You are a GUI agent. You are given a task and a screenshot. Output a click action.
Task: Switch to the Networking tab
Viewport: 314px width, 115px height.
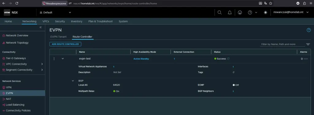point(29,21)
